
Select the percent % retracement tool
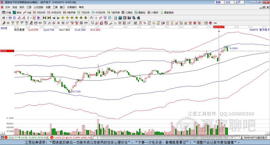[x=145, y=23]
